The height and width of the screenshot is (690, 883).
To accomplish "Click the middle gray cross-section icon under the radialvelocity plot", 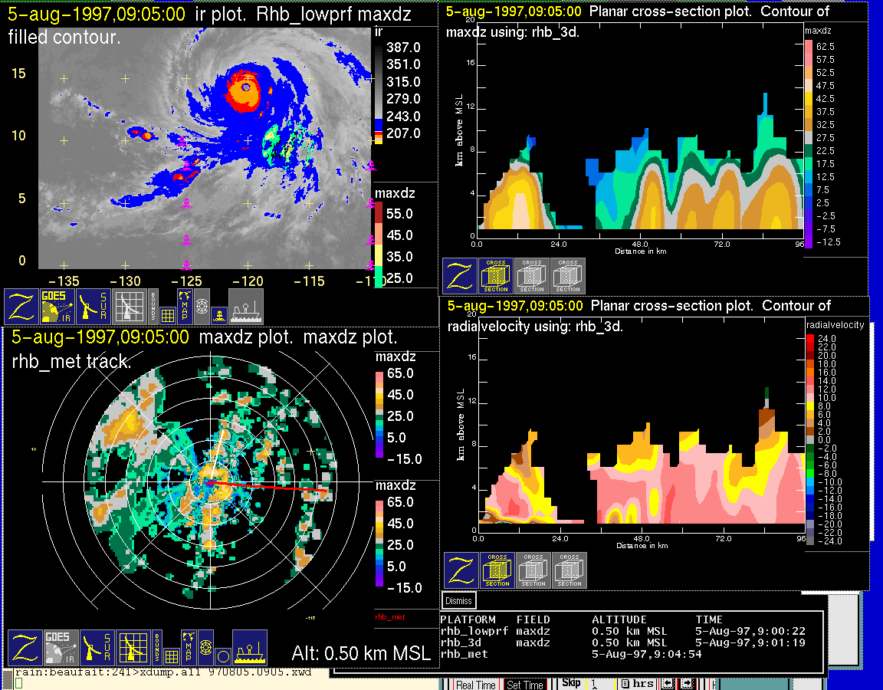I will point(533,570).
